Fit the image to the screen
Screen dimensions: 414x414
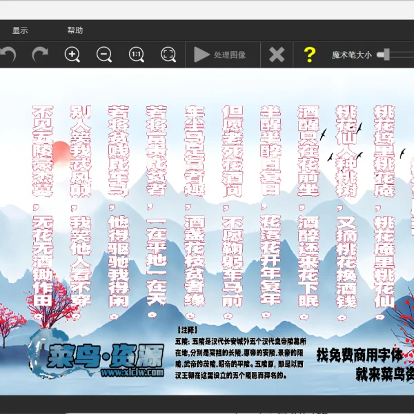point(168,55)
